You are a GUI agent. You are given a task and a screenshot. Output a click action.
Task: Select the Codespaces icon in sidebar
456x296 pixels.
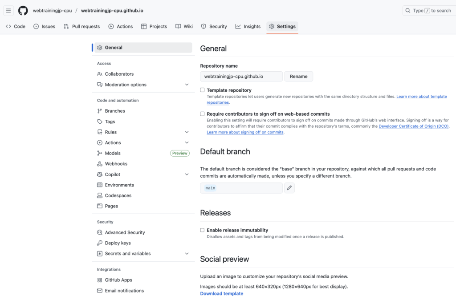100,195
